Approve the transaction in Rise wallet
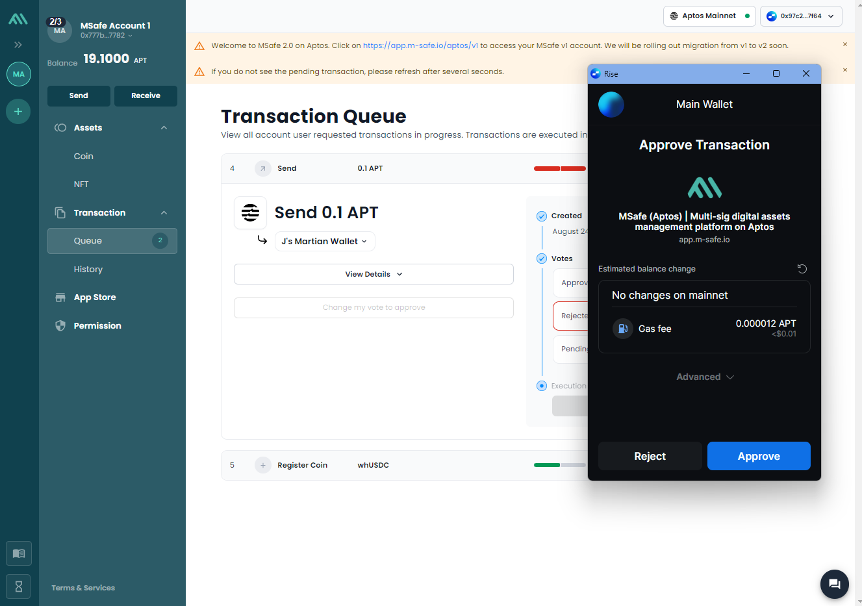 [x=758, y=456]
